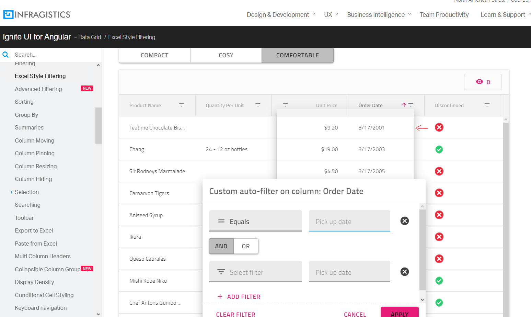
Task: Click the search magnifier icon in the sidebar
Action: tap(5, 54)
